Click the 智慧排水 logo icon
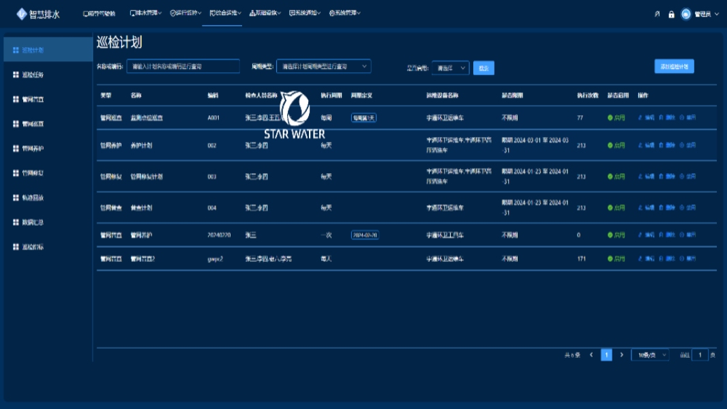Image resolution: width=727 pixels, height=409 pixels. (22, 14)
